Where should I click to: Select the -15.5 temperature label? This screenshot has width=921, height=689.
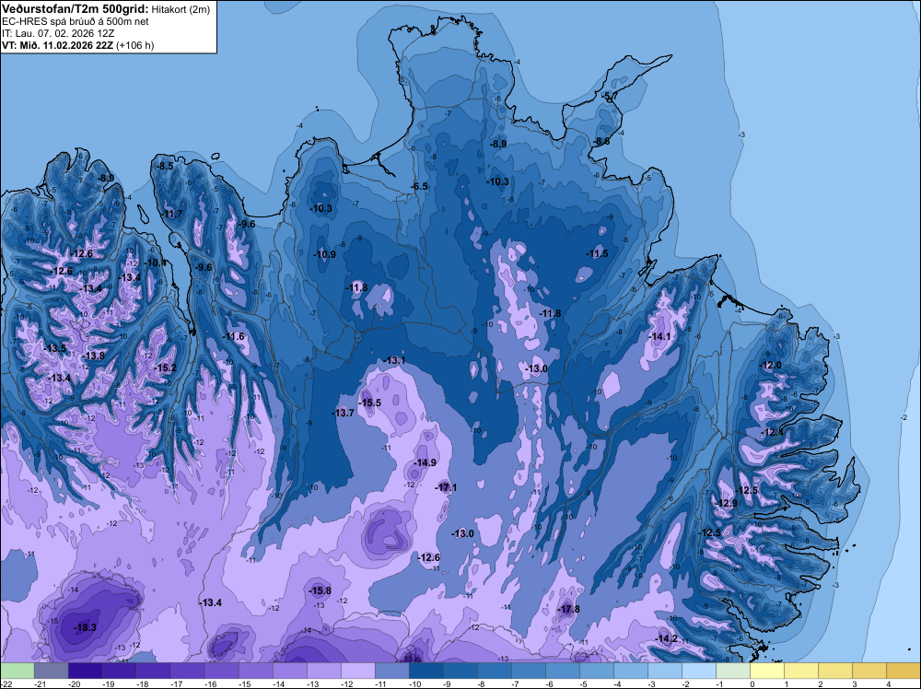pos(370,403)
